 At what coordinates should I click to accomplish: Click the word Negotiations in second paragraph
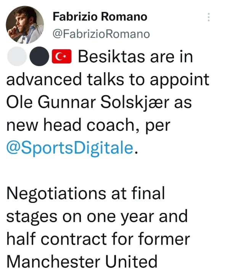pos(56,193)
